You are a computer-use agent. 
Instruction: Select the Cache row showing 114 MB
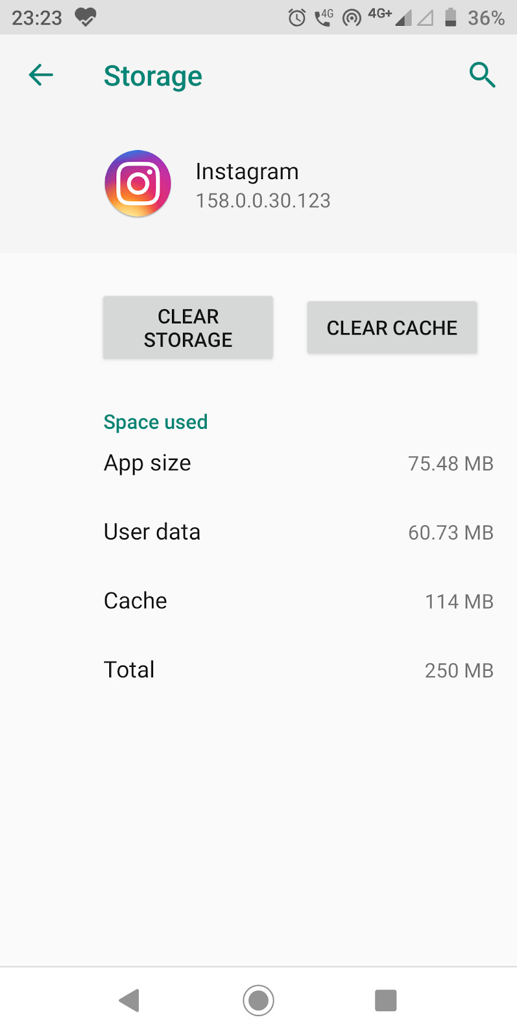click(299, 601)
